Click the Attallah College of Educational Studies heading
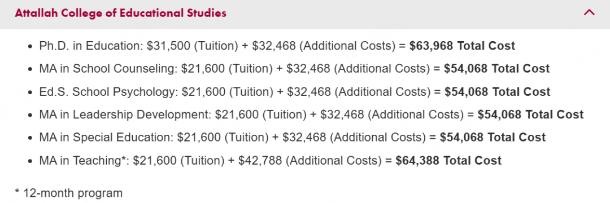Image resolution: width=610 pixels, height=203 pixels. tap(121, 13)
